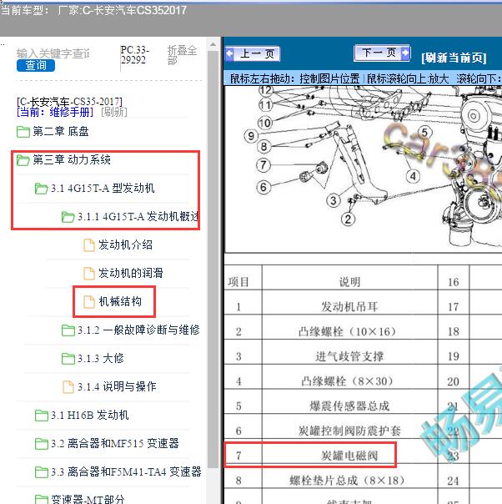Open 变速器-MT部分 section
Image resolution: width=502 pixels, height=504 pixels.
(x=88, y=499)
